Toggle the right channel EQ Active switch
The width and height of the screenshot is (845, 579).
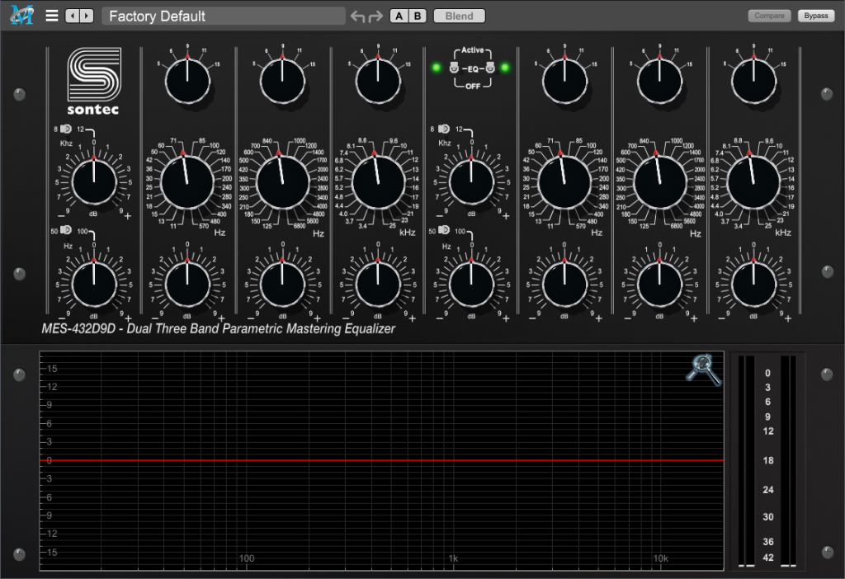click(490, 68)
